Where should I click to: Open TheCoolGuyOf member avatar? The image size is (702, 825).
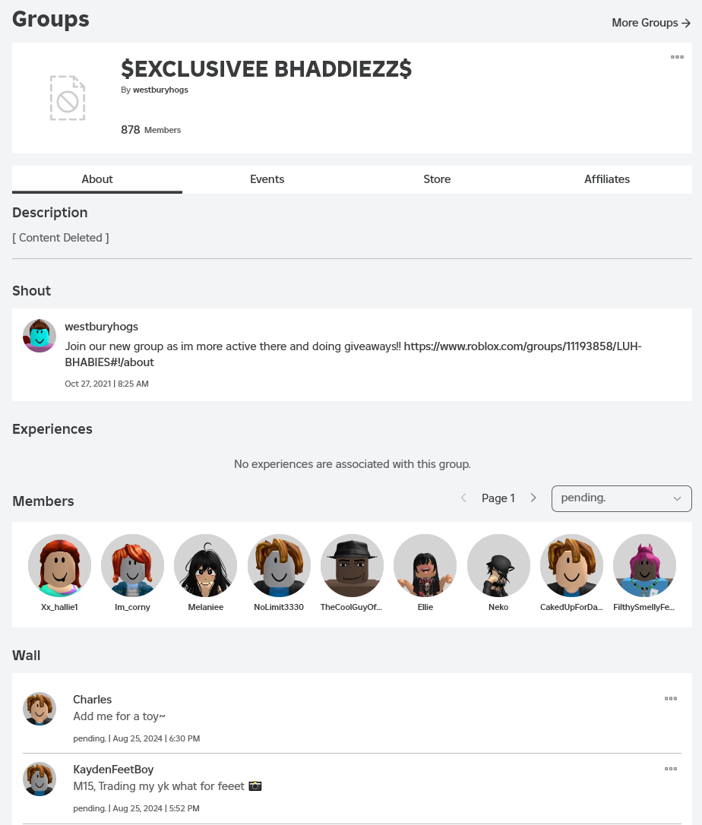[x=352, y=565]
